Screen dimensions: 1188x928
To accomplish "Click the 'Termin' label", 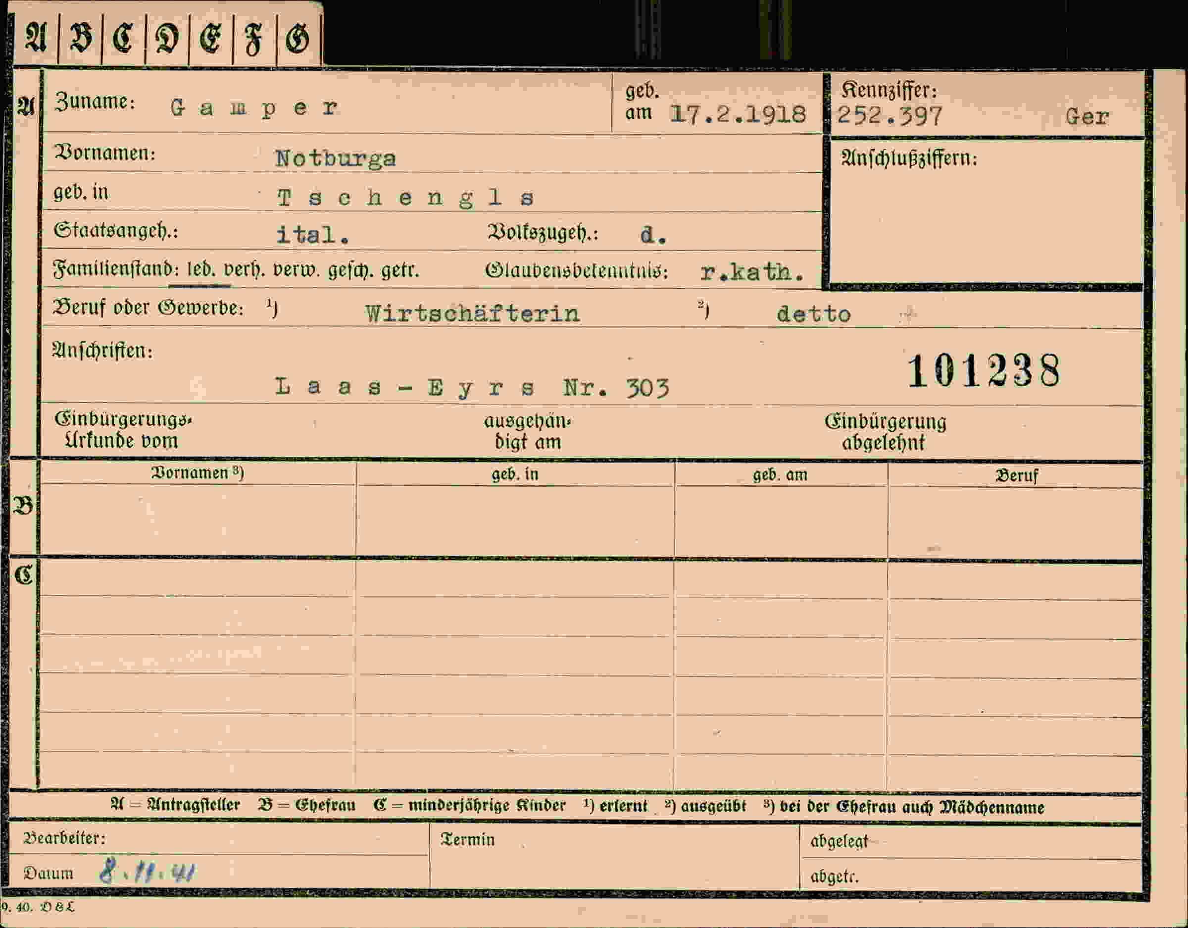I will [468, 839].
